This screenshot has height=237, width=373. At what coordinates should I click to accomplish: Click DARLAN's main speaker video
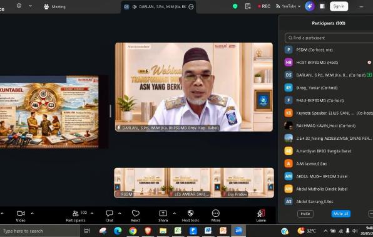[x=194, y=87]
